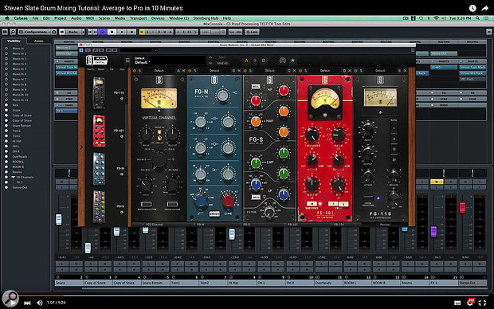Viewport: 494px width, 309px height.
Task: Select the FG-N module thumbnail in browser
Action: click(99, 169)
